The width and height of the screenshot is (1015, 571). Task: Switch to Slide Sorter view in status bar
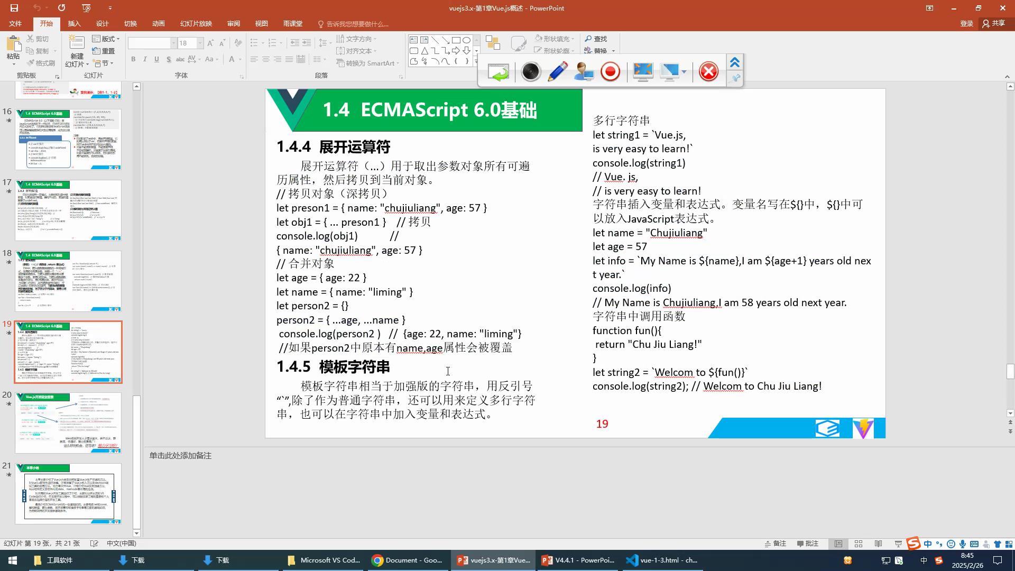(x=859, y=544)
